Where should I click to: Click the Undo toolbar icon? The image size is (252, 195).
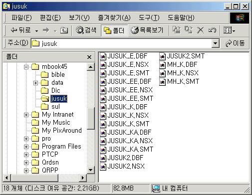point(212,30)
